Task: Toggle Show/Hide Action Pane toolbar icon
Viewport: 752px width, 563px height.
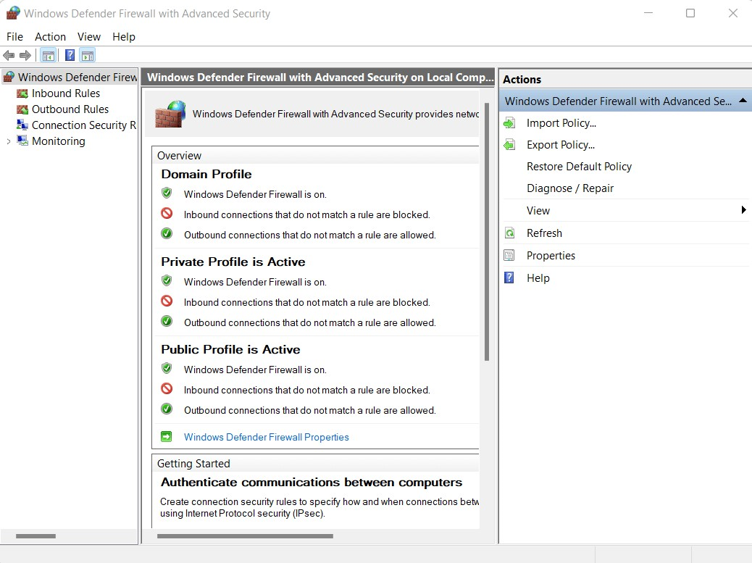Action: (88, 56)
